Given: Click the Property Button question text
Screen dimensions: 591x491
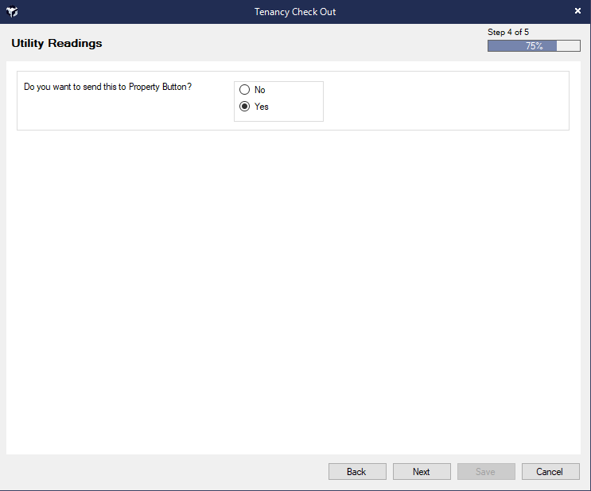Looking at the screenshot, I should coord(107,87).
